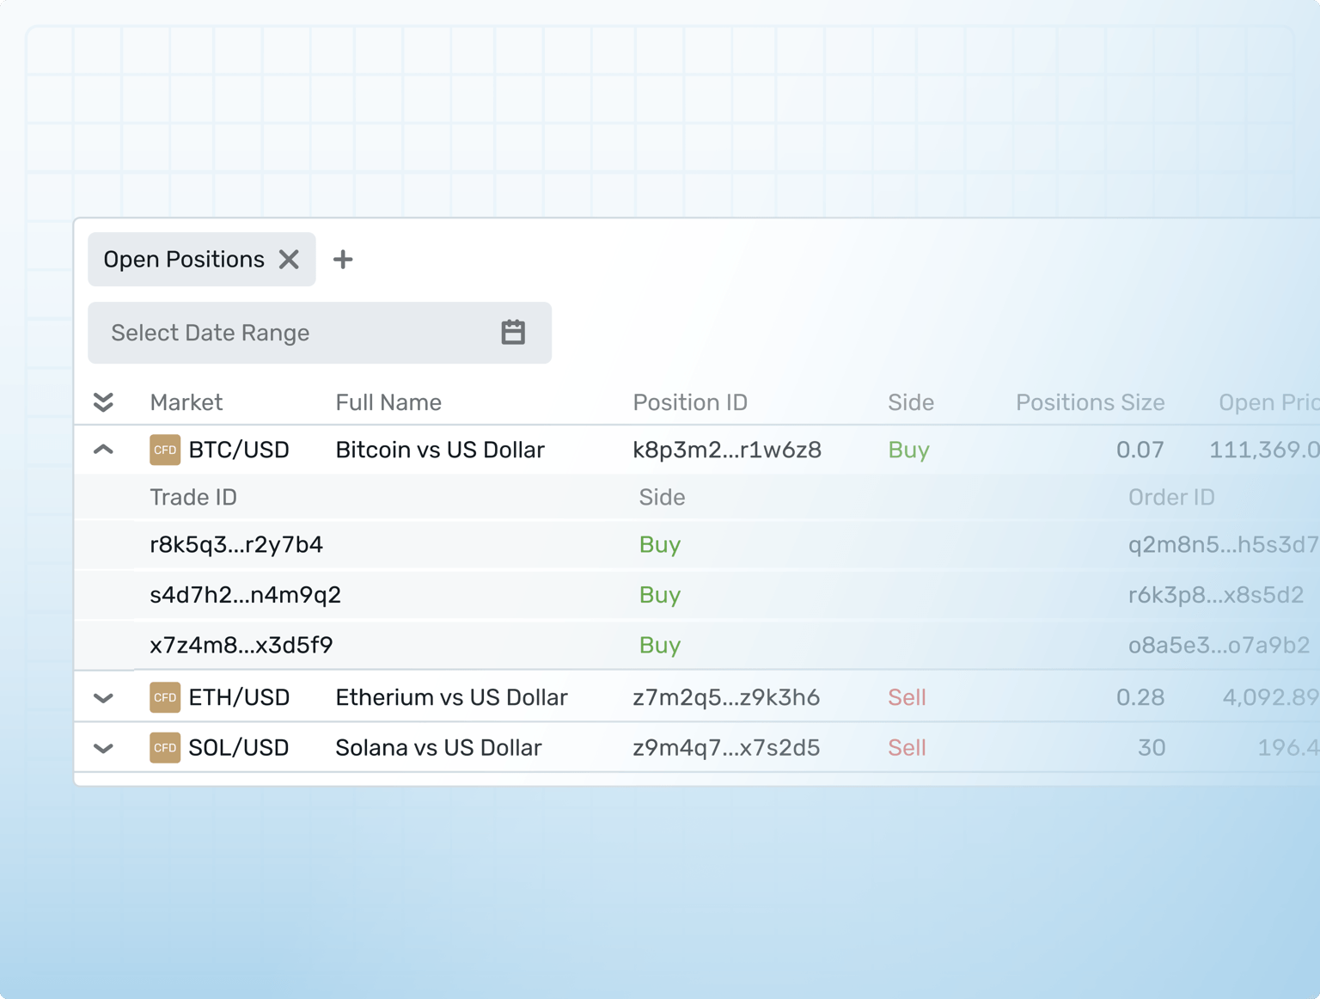This screenshot has height=999, width=1320.
Task: Select position ID k8p3m2...r1w6z8
Action: (727, 450)
